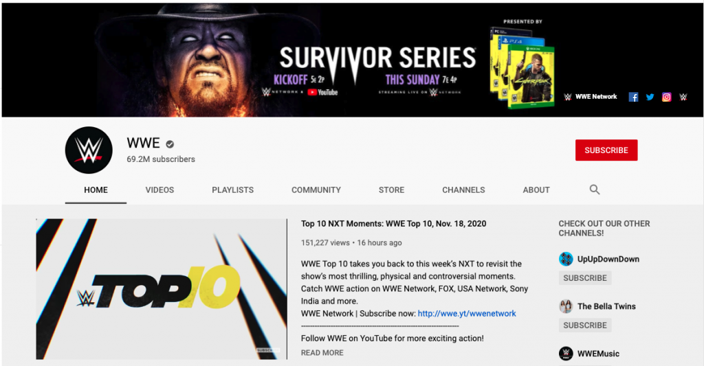Click the verified badge next to WWE
This screenshot has width=704, height=366.
click(170, 144)
